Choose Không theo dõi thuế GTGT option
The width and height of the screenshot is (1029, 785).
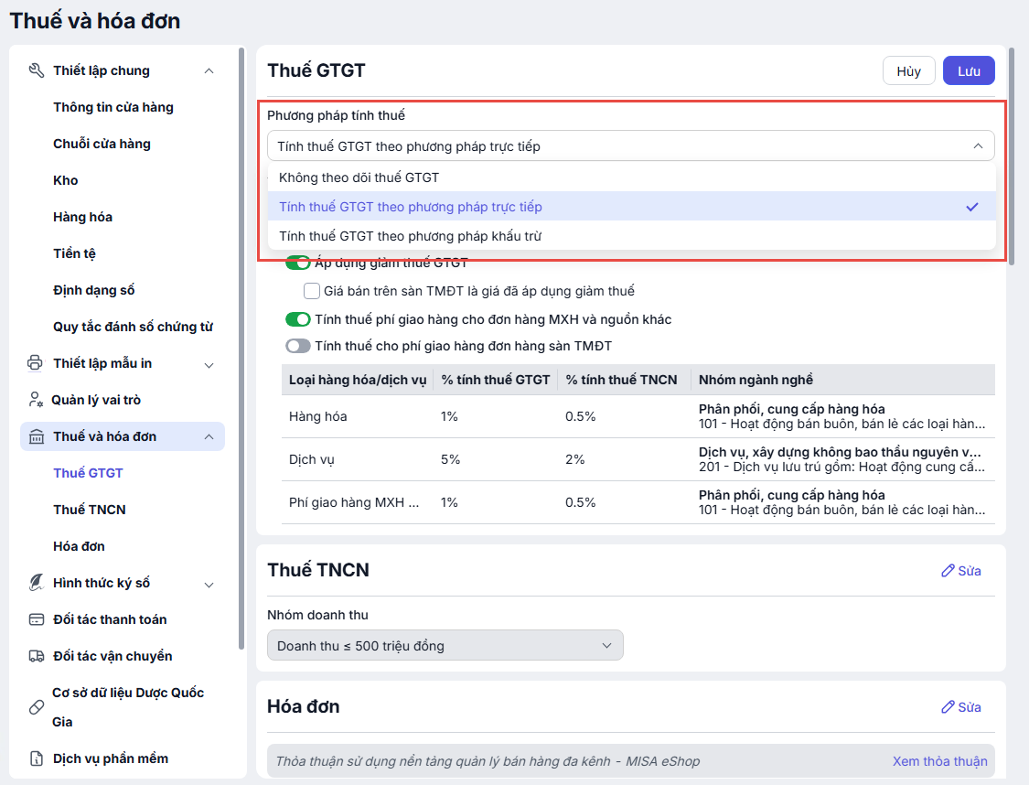pyautogui.click(x=359, y=177)
